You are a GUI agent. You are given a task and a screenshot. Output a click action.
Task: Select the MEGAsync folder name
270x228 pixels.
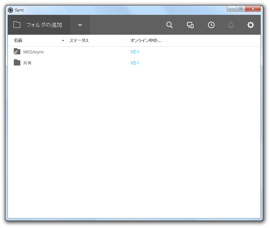[33, 52]
